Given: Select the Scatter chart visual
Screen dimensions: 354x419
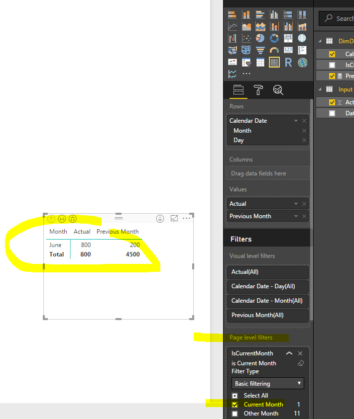Looking at the screenshot, I should tap(246, 38).
